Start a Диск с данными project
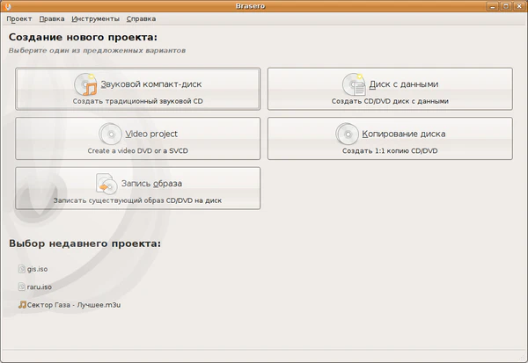 click(390, 89)
